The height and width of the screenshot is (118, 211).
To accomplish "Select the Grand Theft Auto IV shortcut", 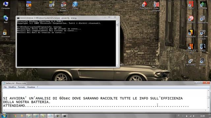I will [202, 35].
